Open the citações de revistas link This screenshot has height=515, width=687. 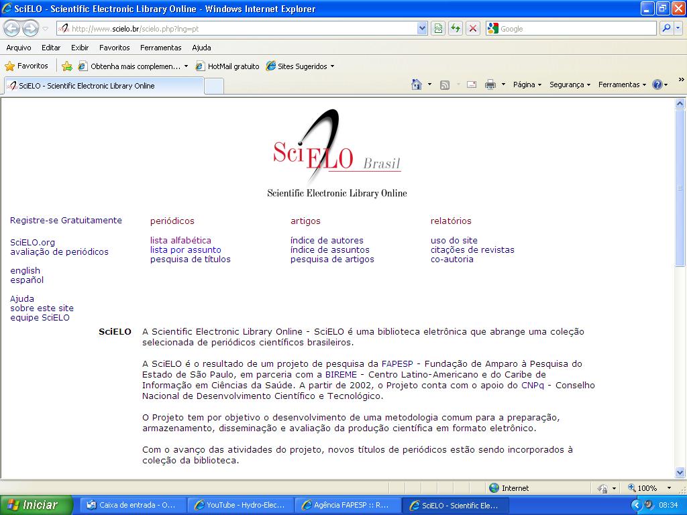[472, 249]
